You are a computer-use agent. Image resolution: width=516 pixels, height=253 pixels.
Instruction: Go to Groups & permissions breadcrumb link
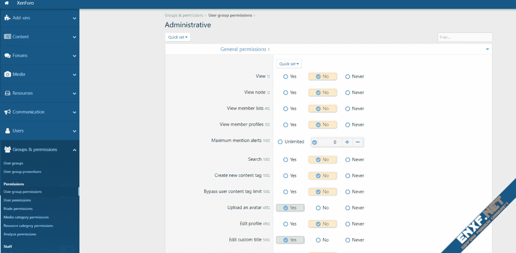click(x=184, y=15)
